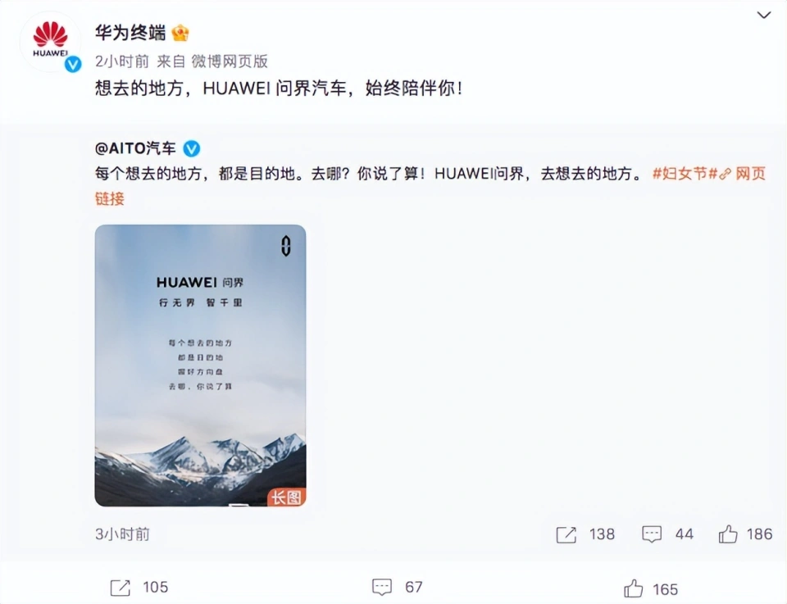
Task: Click the repost icon showing 138
Action: pyautogui.click(x=566, y=534)
